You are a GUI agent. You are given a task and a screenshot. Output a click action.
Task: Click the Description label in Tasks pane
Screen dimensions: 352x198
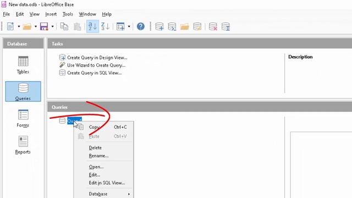pos(300,57)
